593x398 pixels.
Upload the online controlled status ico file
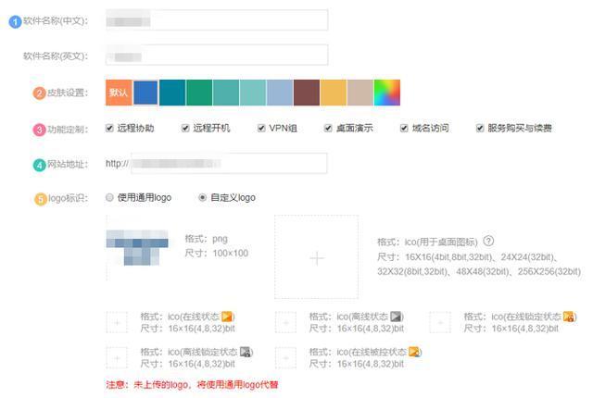(x=285, y=357)
